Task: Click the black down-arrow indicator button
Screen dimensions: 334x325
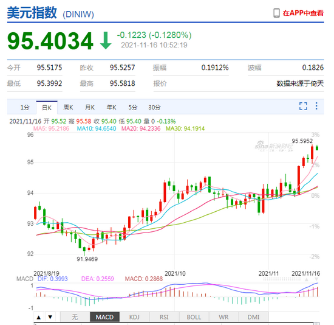Action: [x=50, y=317]
